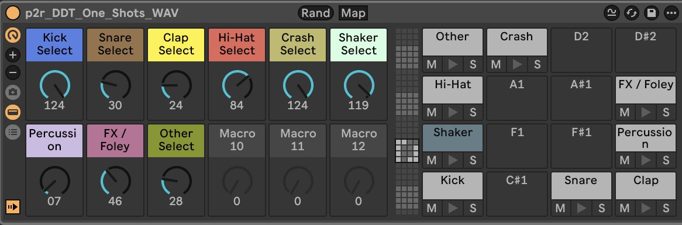Save the preset with the disk icon

651,13
